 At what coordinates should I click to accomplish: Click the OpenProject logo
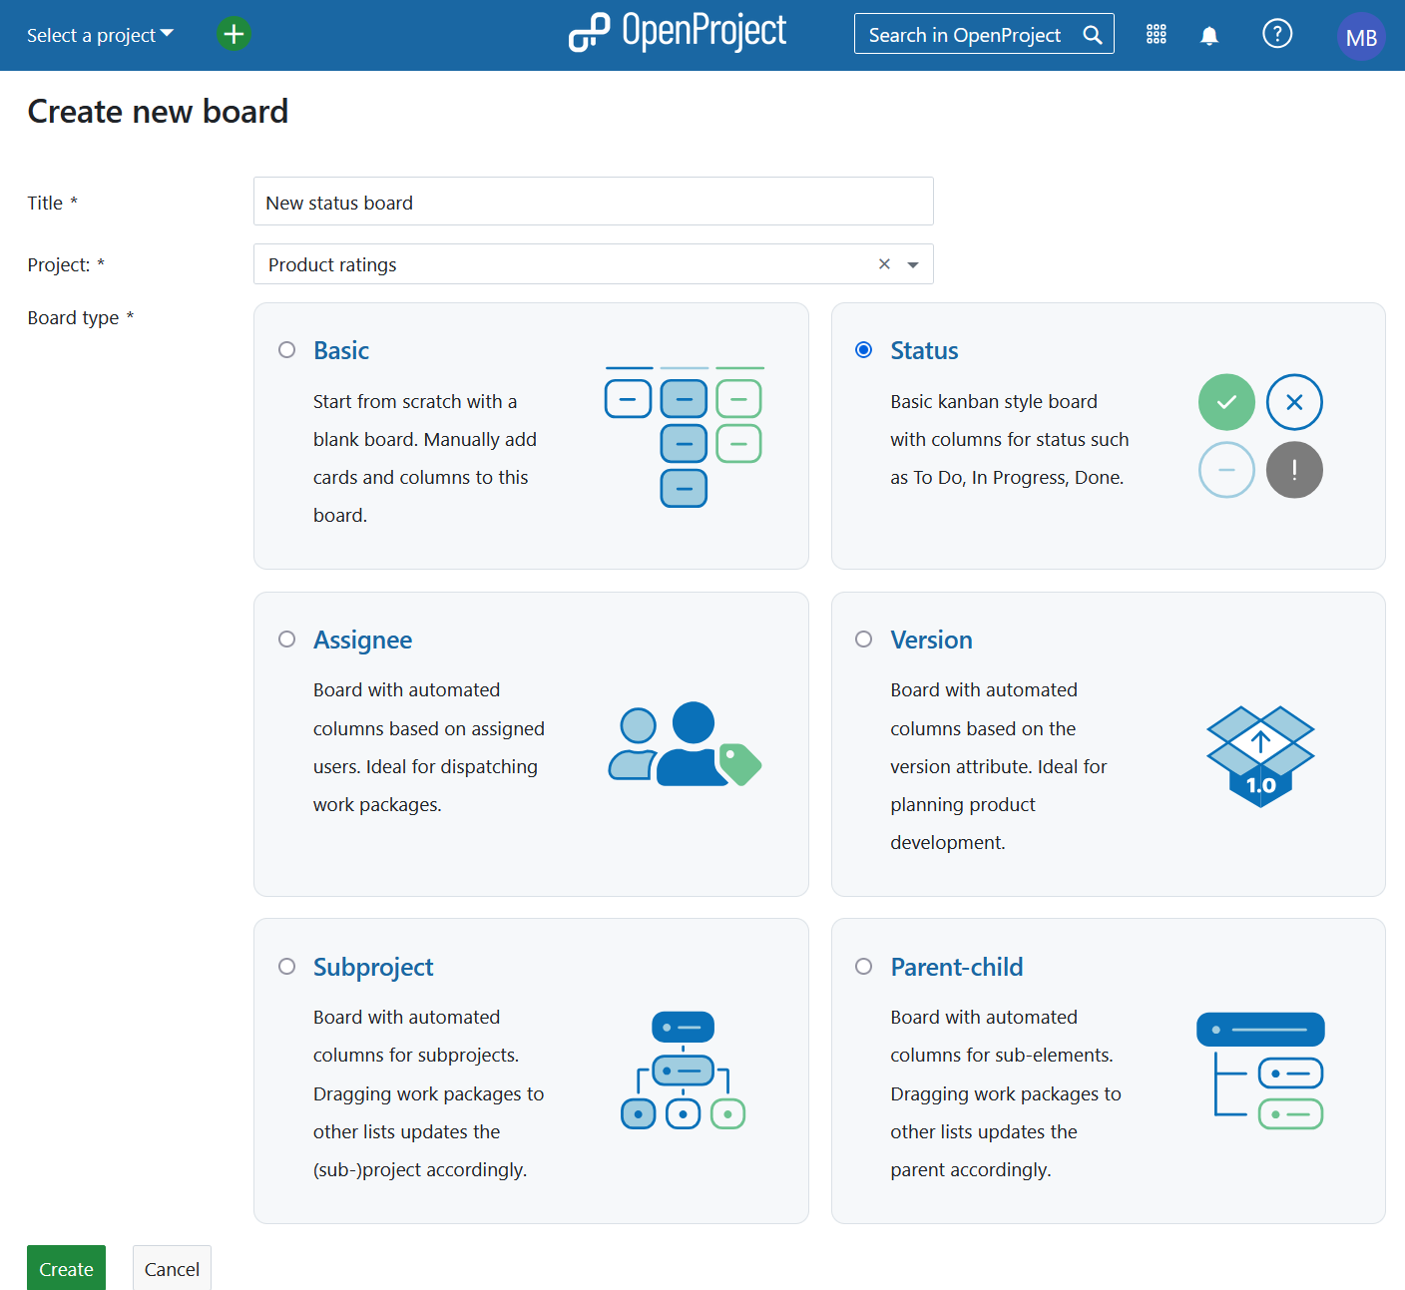pyautogui.click(x=678, y=32)
